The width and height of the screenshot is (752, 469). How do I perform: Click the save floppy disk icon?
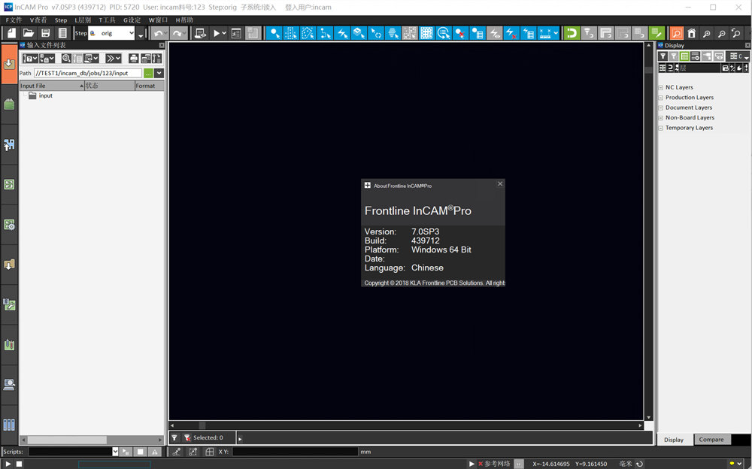click(46, 32)
